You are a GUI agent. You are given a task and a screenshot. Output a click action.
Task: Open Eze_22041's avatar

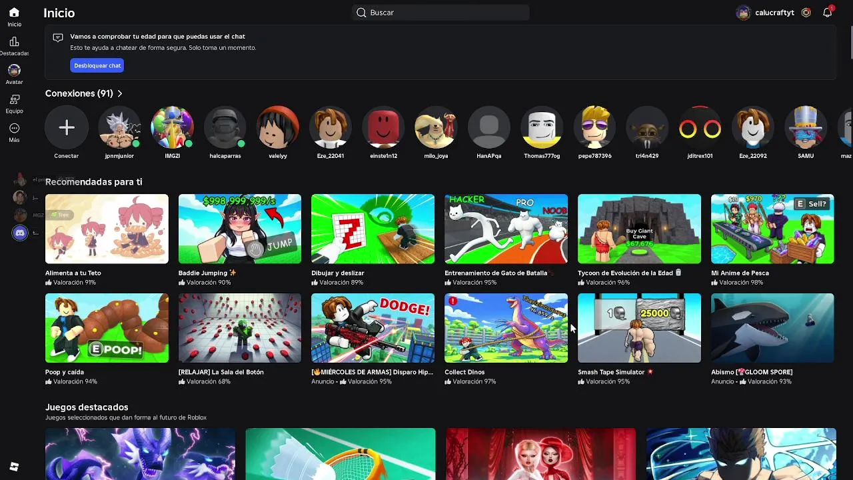(x=331, y=128)
